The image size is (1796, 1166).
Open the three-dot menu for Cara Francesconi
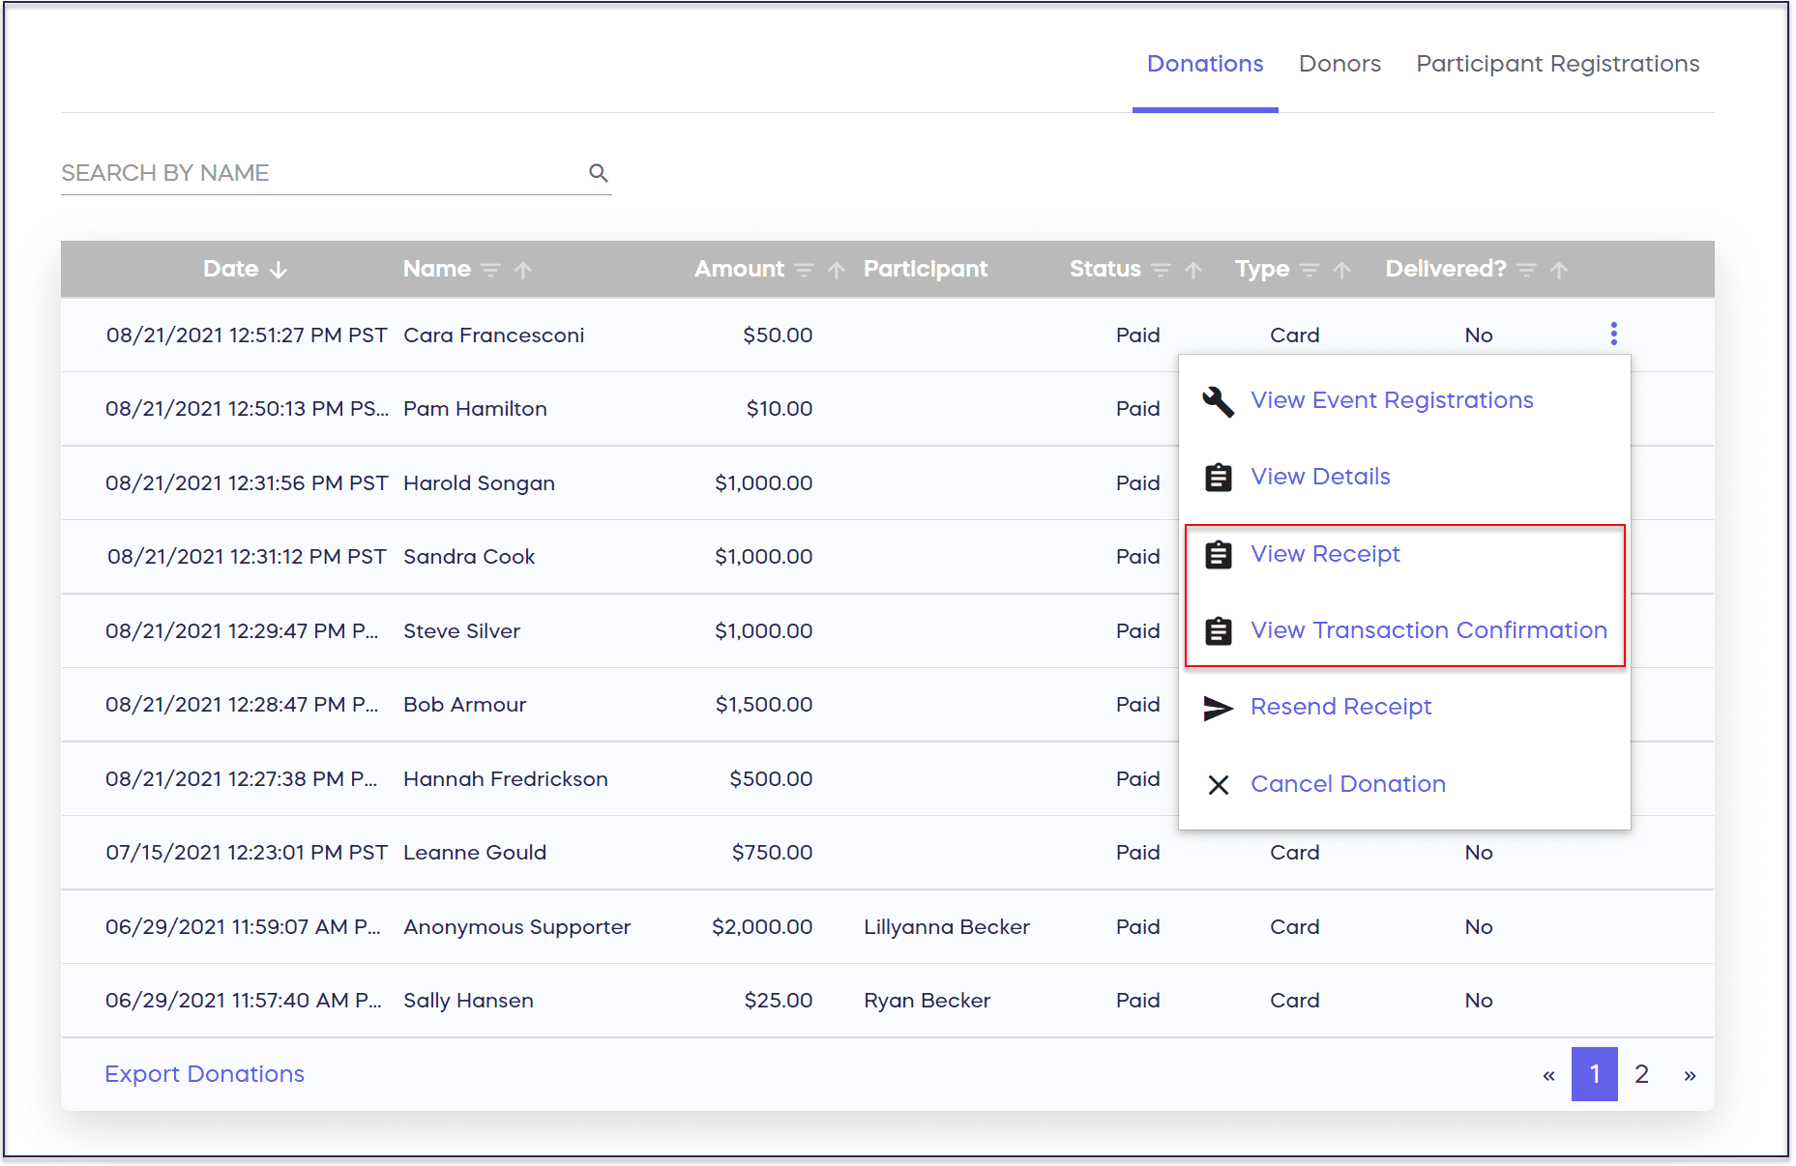1613,334
